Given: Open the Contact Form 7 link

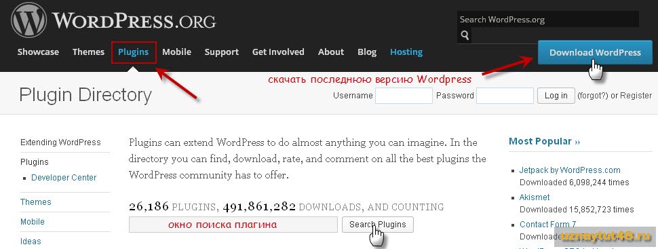Looking at the screenshot, I should [x=547, y=224].
